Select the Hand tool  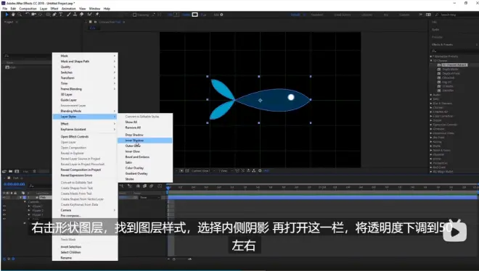tap(13, 14)
